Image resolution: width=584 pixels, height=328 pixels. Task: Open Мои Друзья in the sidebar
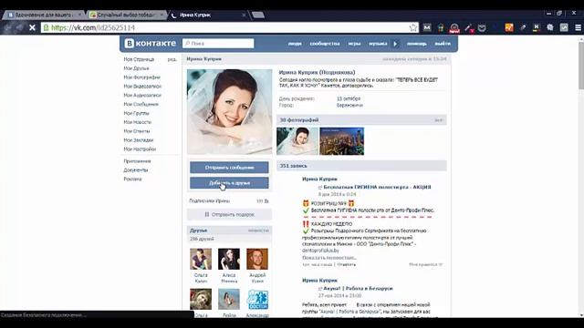136,68
